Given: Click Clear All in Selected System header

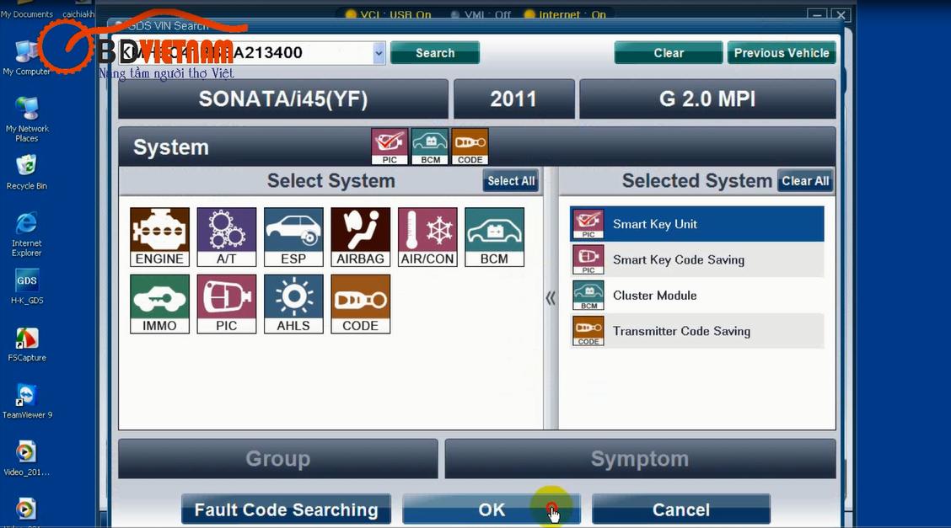Looking at the screenshot, I should point(805,181).
